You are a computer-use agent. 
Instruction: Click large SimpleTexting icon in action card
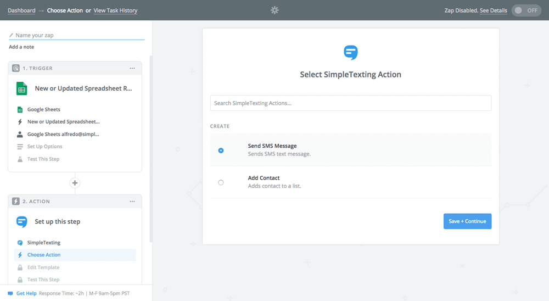click(22, 222)
